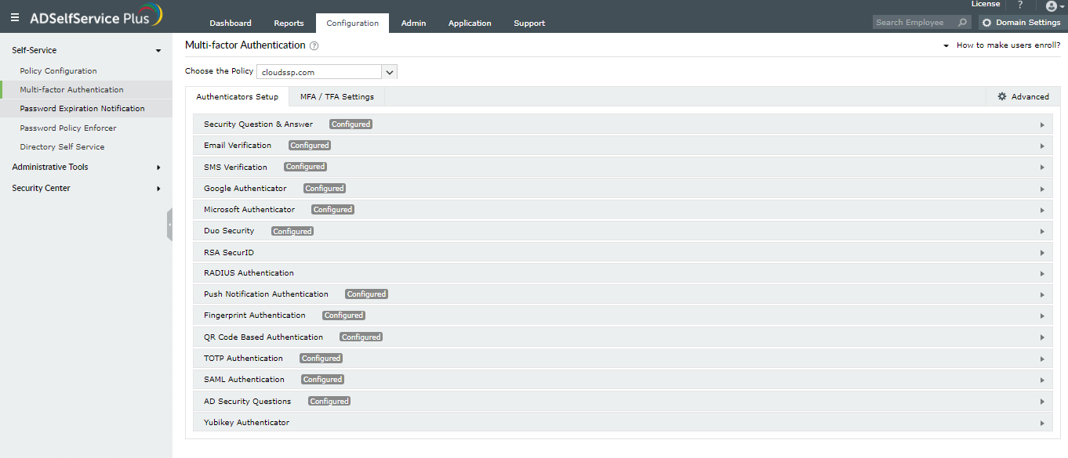Go to the Reports tab
The image size is (1068, 458).
(289, 23)
